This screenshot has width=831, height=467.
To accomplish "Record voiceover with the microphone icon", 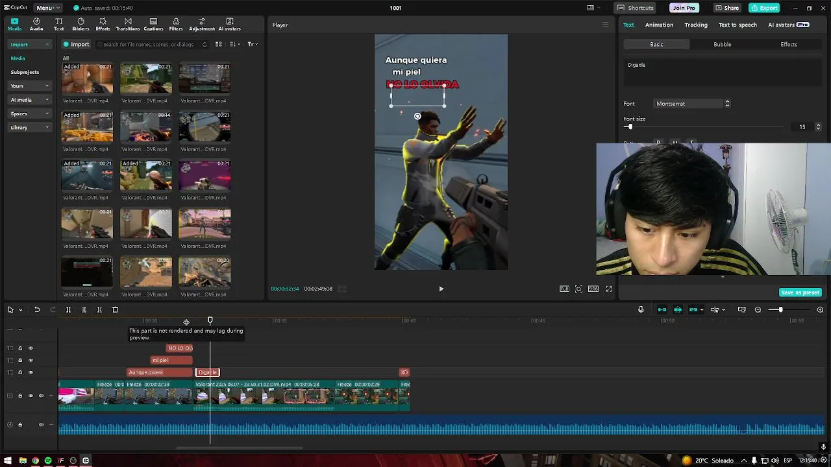I will [641, 310].
